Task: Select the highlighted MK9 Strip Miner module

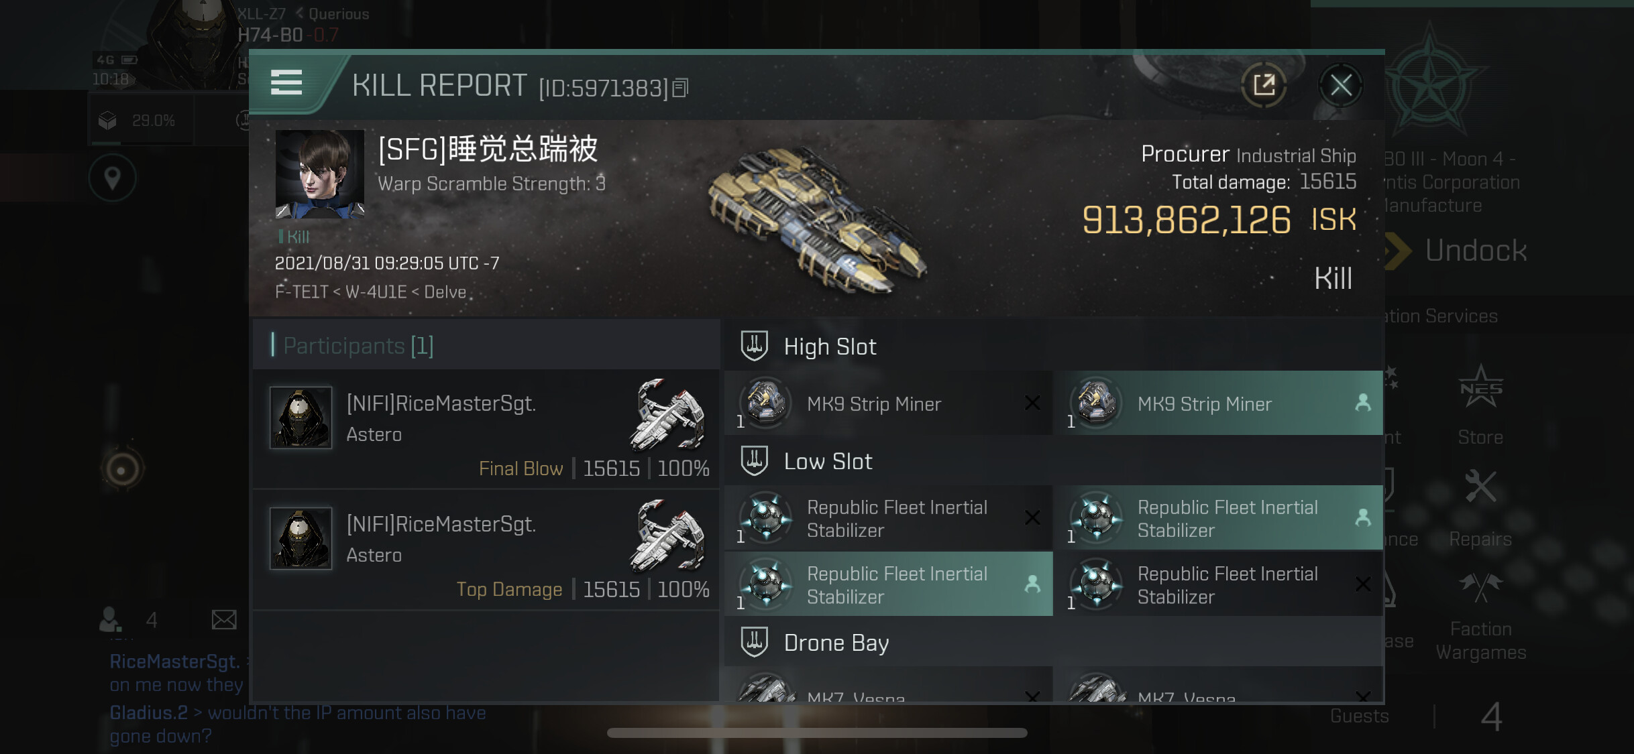Action: [x=1218, y=403]
